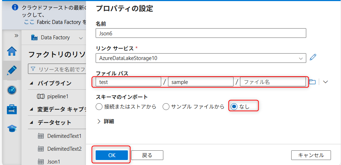Image resolution: width=341 pixels, height=165 pixels.
Task: Open the file path options chevron dropdown
Action: [x=325, y=82]
